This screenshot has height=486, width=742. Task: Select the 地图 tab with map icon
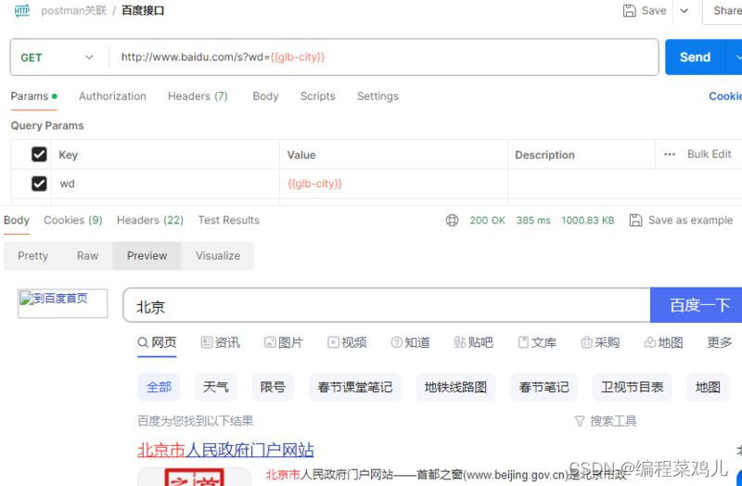pyautogui.click(x=663, y=342)
